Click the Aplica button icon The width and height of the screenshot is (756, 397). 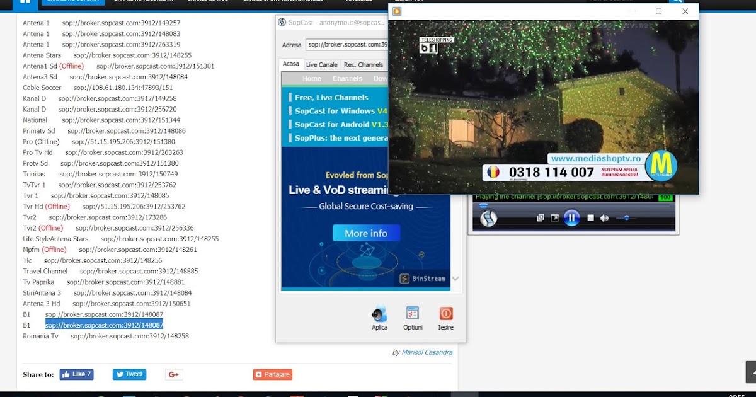tap(379, 313)
